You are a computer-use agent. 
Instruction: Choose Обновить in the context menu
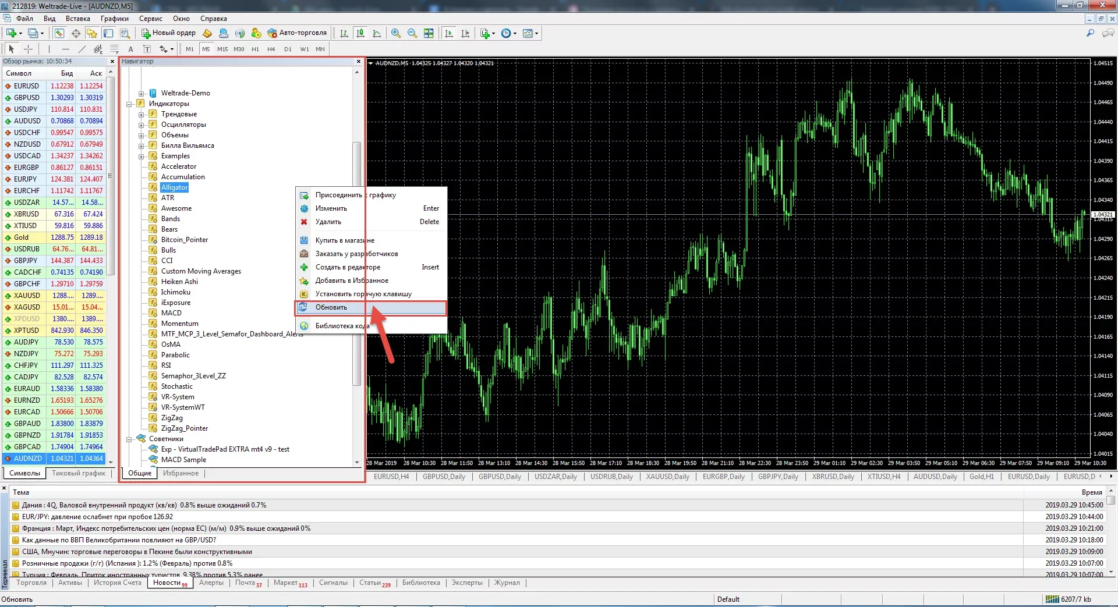tap(371, 307)
